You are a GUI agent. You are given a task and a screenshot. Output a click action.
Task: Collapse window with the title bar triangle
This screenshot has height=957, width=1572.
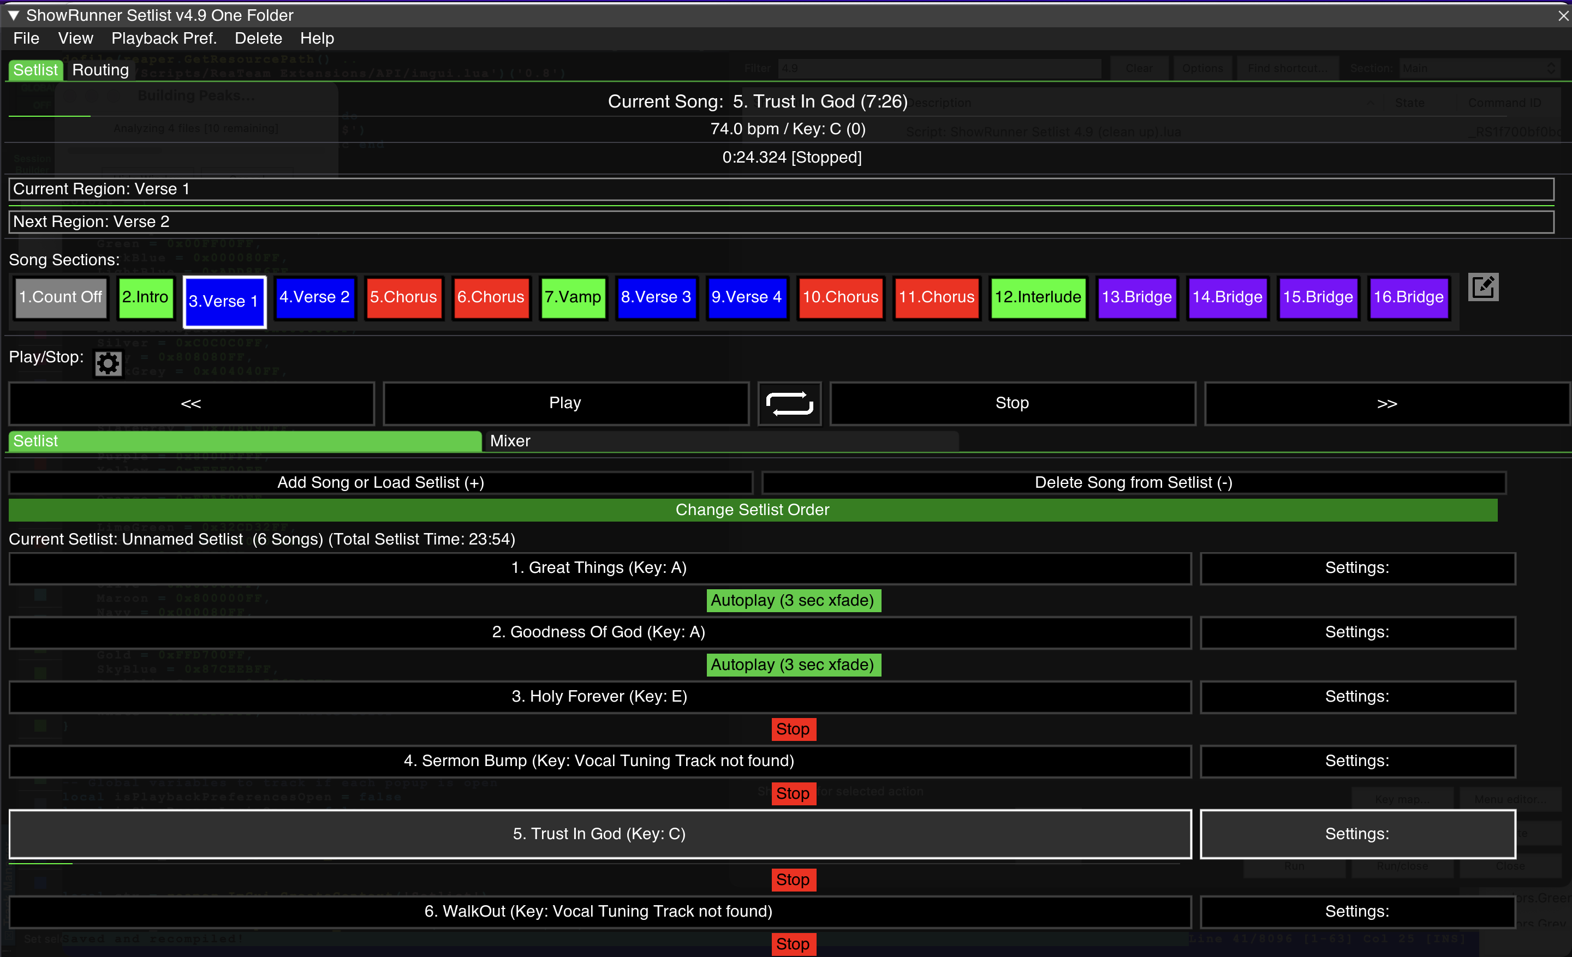[14, 15]
